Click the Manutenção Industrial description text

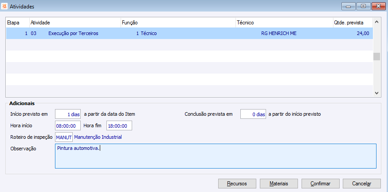coord(98,137)
